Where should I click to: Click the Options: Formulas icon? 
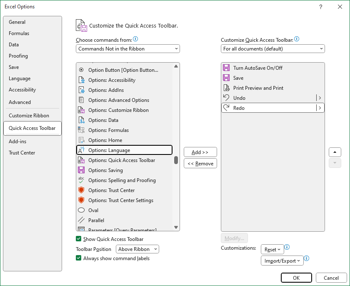tap(81, 130)
